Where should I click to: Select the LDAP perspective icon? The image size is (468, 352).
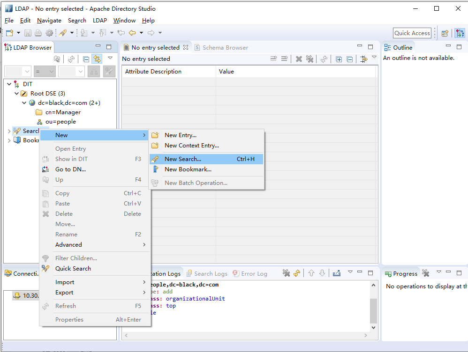click(460, 33)
